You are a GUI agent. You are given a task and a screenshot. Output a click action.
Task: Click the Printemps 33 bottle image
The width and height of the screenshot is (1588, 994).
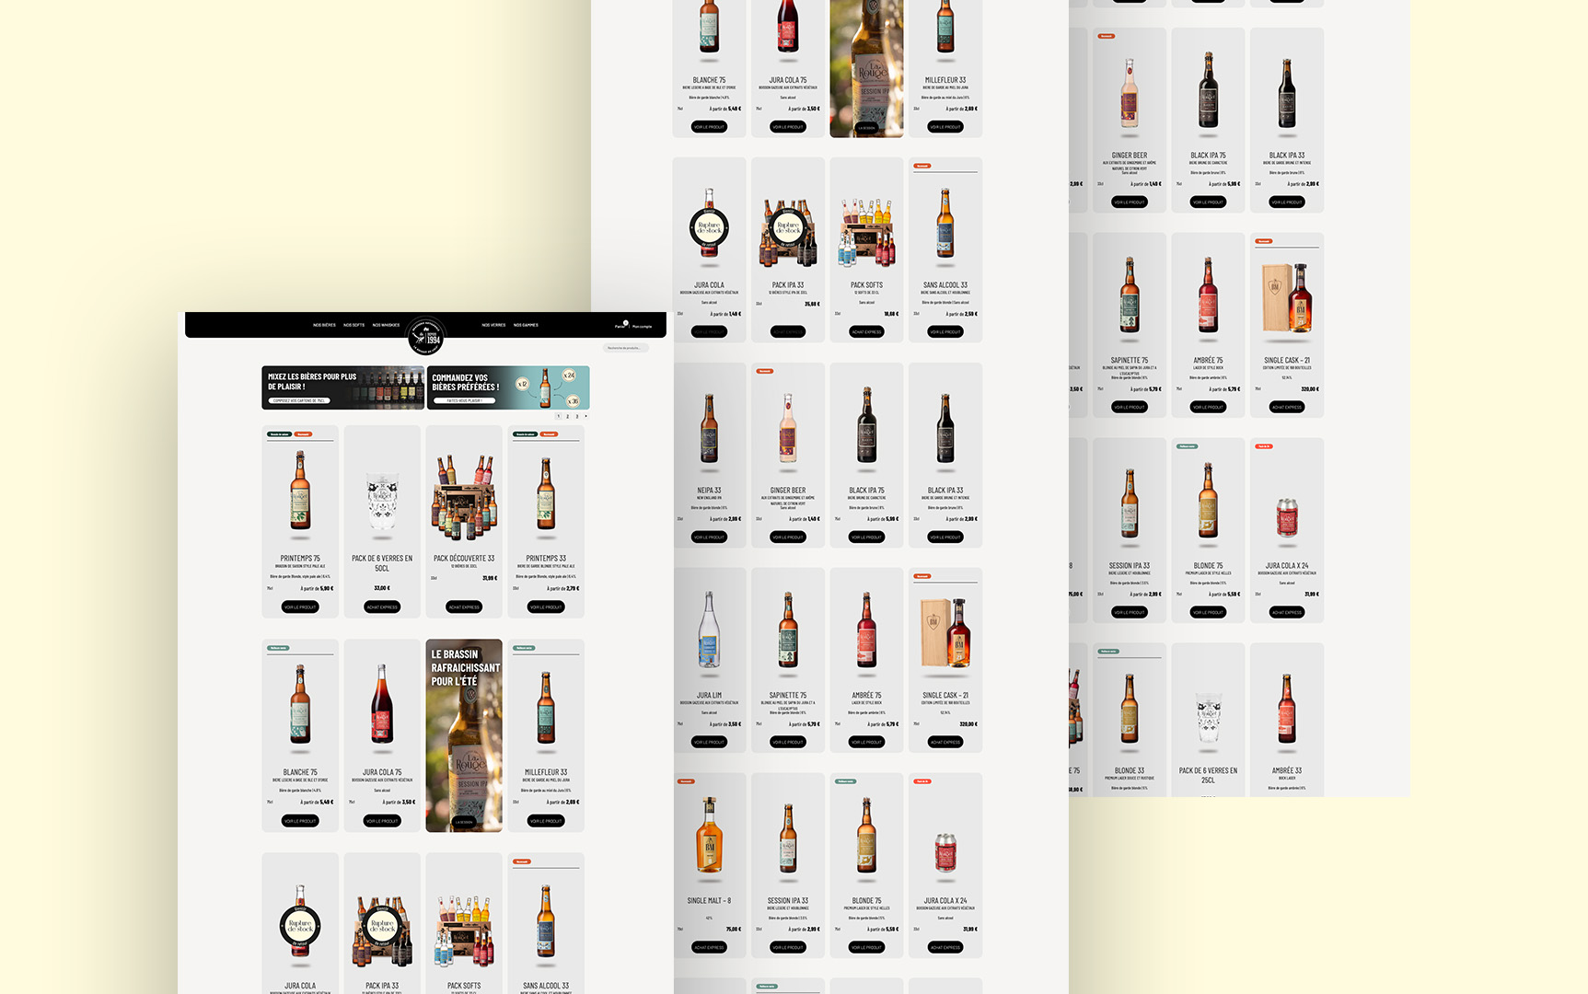click(x=546, y=492)
